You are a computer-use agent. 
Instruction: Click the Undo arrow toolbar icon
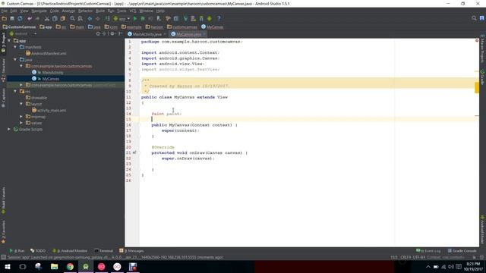30,18
